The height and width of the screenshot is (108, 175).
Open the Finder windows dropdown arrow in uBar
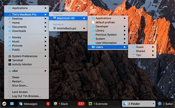[x=153, y=104]
